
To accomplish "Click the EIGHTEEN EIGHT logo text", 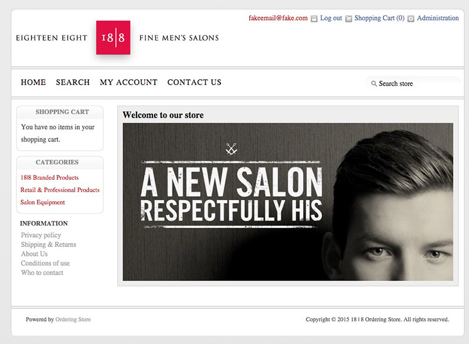I will [52, 38].
